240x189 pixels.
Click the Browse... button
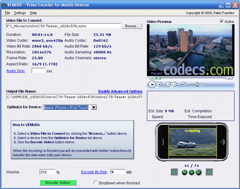(132, 26)
